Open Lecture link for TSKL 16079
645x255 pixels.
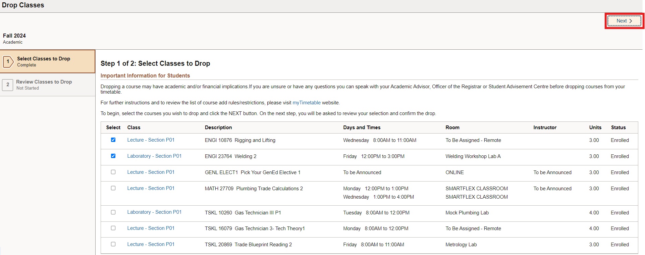tap(151, 228)
